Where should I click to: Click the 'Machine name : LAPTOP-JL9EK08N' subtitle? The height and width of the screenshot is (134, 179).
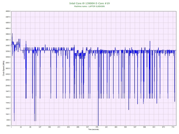click(x=89, y=6)
